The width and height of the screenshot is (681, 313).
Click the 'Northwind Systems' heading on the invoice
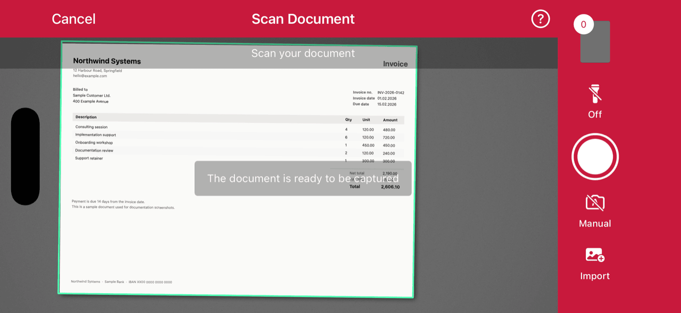[107, 61]
